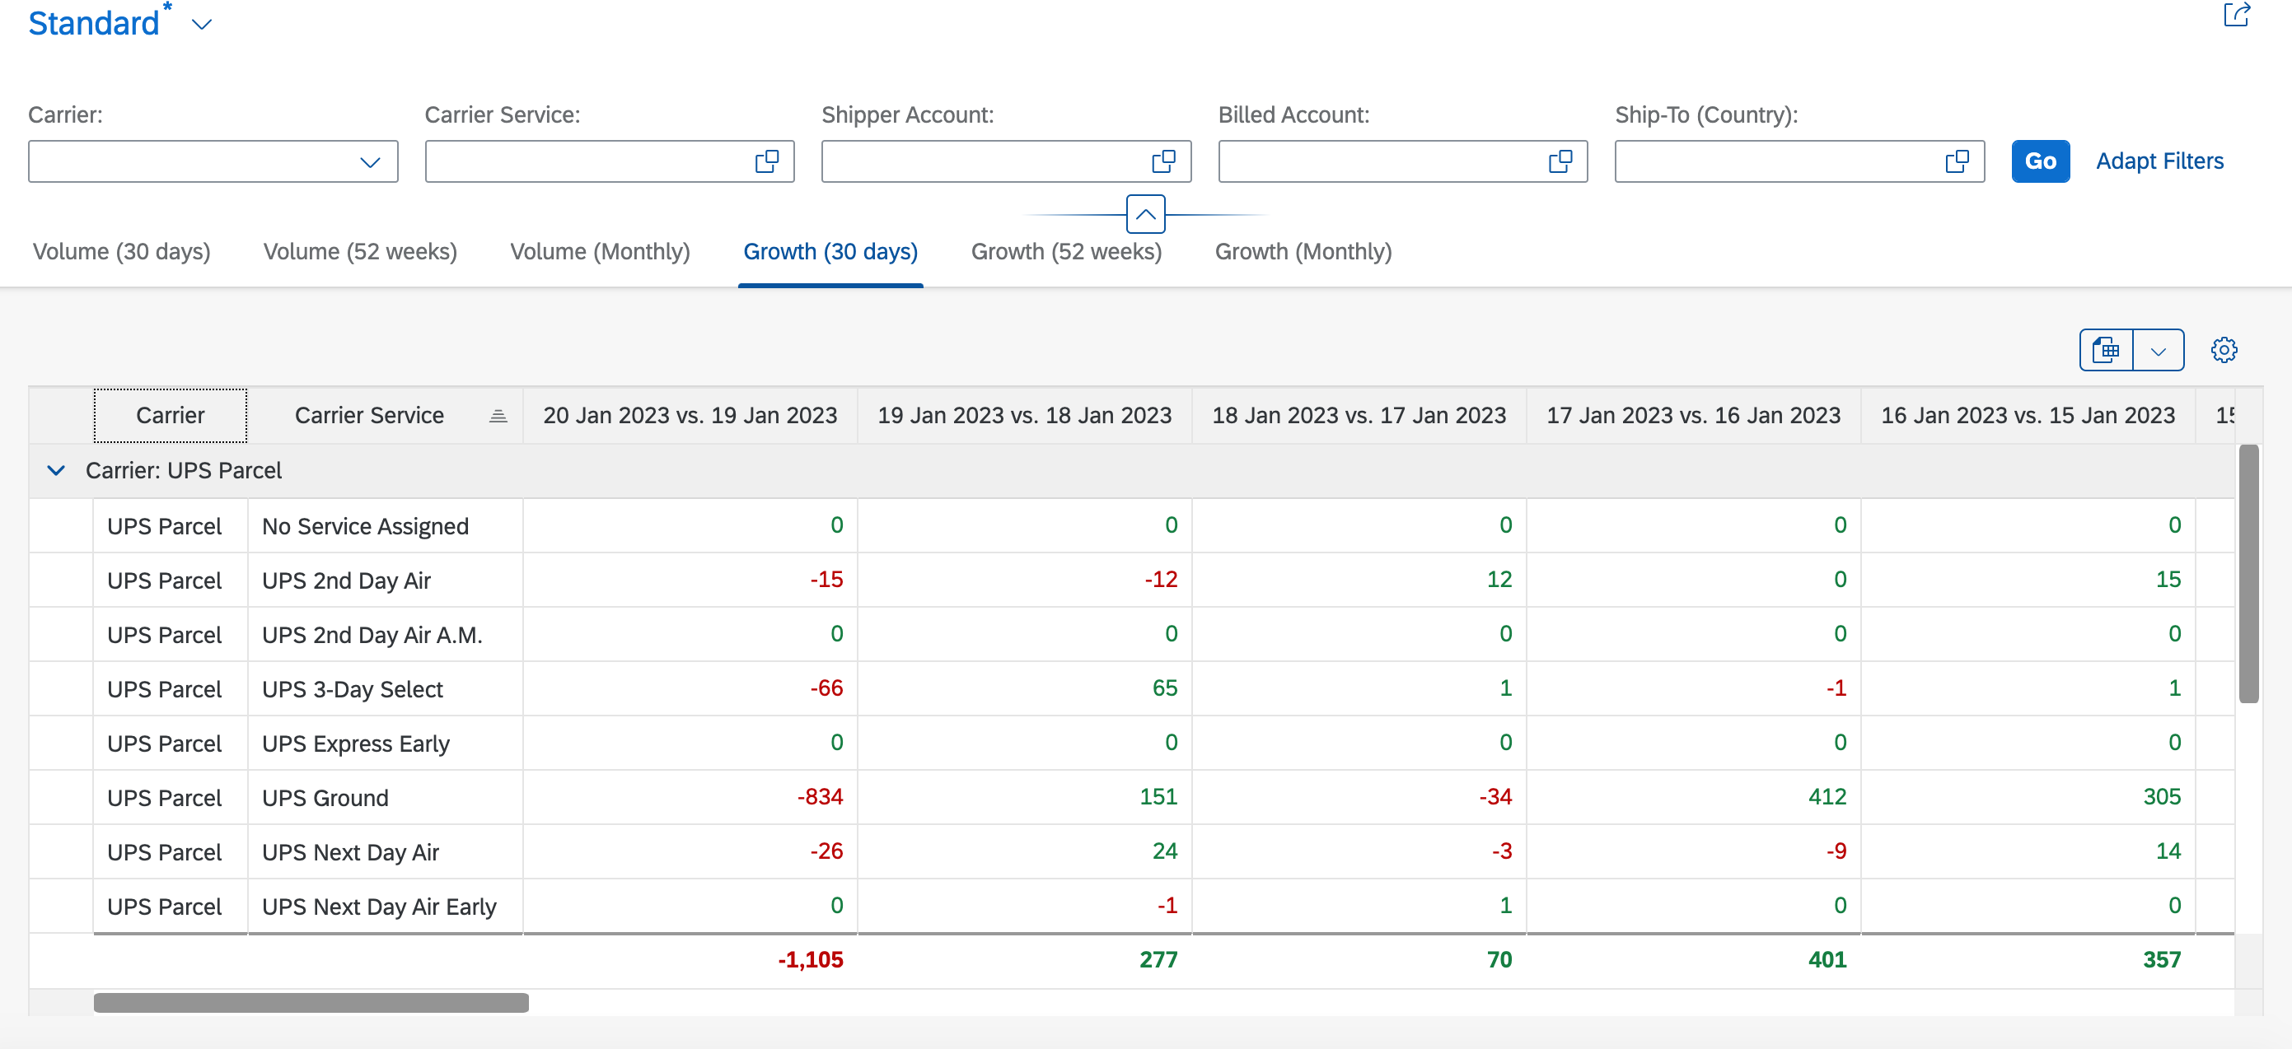Open export options dropdown arrow
This screenshot has width=2292, height=1049.
(2159, 350)
